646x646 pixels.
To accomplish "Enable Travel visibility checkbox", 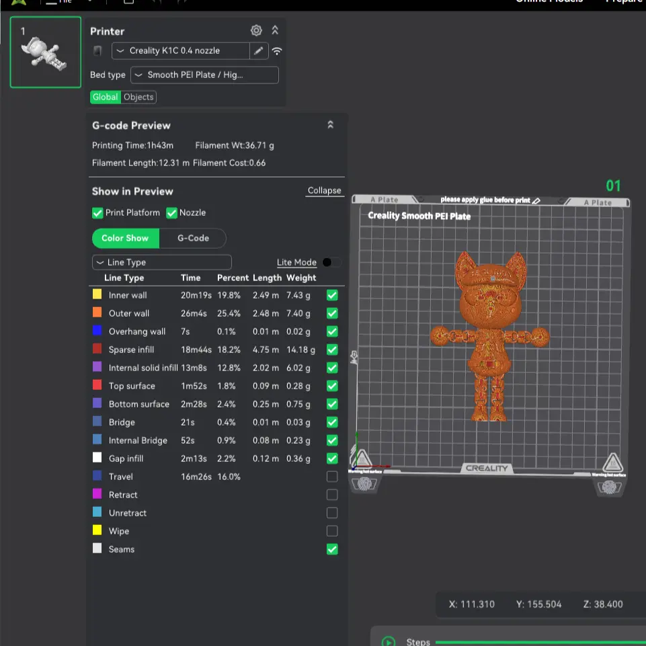I will click(332, 476).
